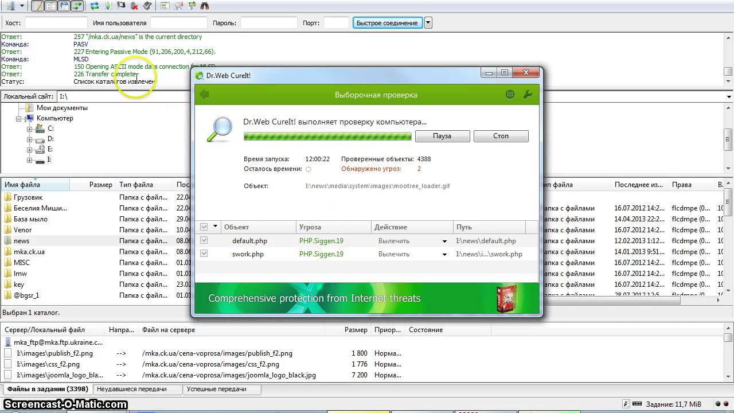
Task: Expand the I: drive tree node
Action: tap(29, 160)
